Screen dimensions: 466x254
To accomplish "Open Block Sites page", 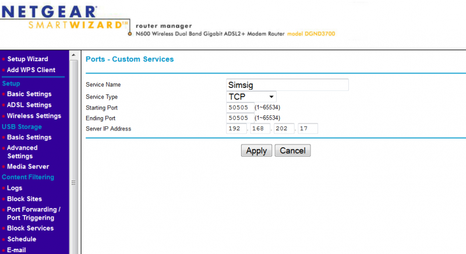I will [x=24, y=199].
